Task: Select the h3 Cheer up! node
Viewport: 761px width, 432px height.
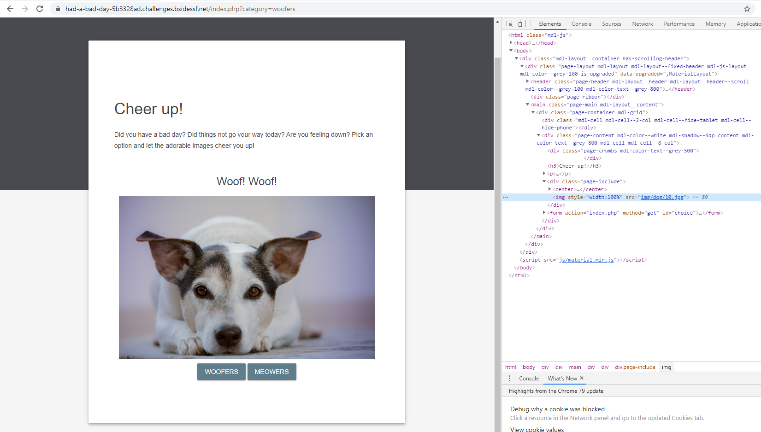Action: tap(574, 166)
